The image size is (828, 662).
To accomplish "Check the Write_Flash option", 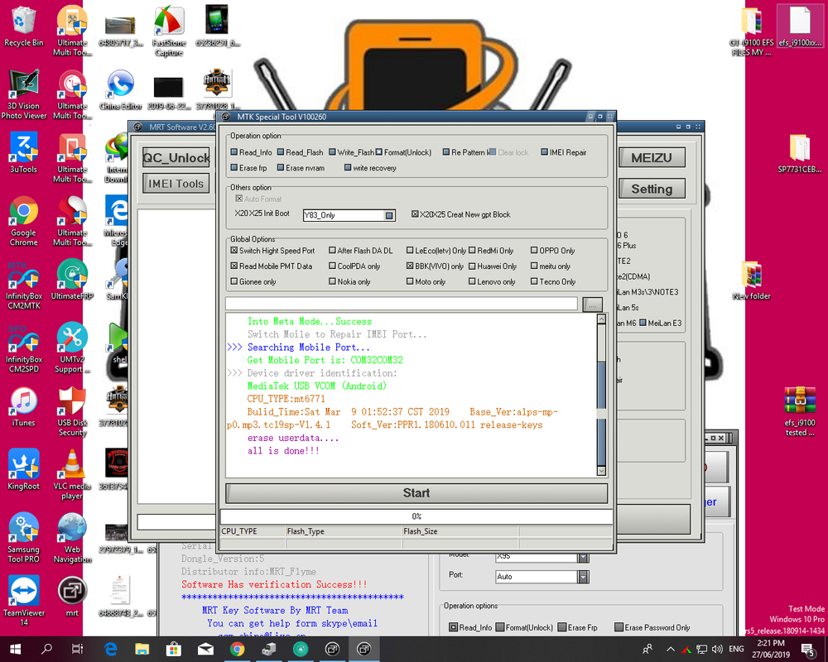I will 332,152.
